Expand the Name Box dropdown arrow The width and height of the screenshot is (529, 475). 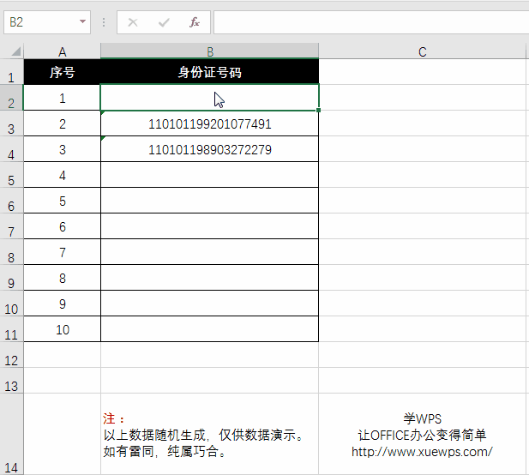coord(83,22)
